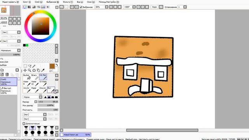Open the second [Нет] brush texture dropdown
This screenshot has height=140, width=249.
(x=45, y=119)
